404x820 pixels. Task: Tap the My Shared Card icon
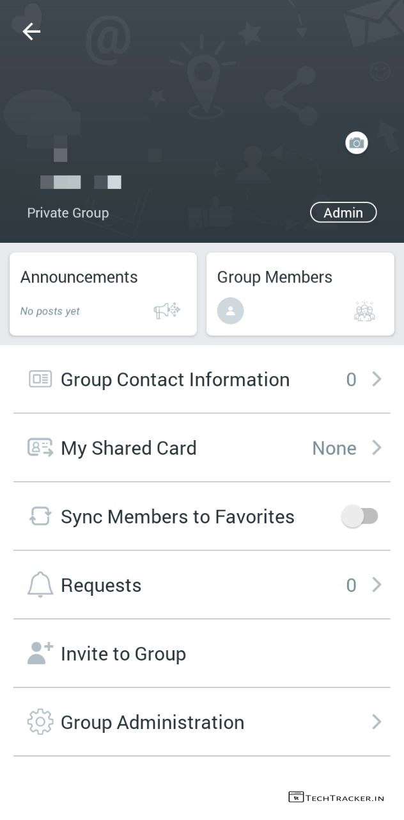tap(40, 448)
